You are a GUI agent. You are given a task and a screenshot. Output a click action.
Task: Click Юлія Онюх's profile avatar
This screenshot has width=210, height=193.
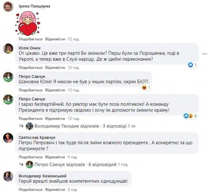point(8,48)
